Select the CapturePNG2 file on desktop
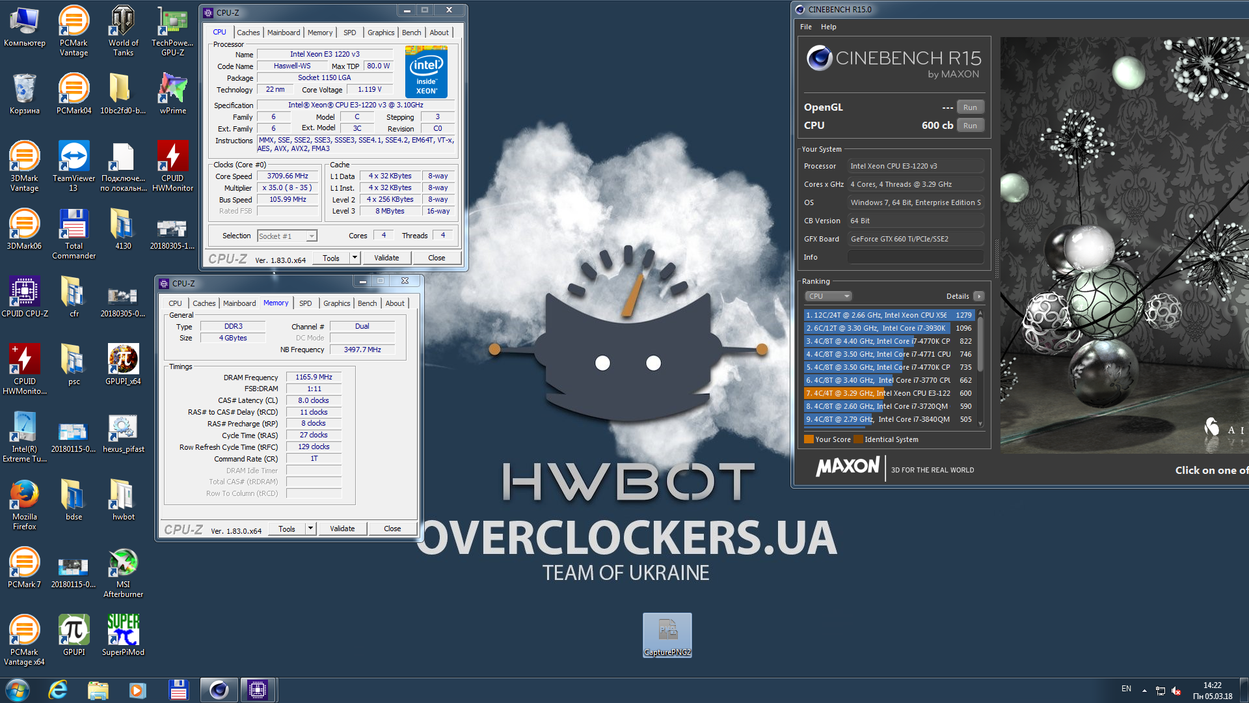 (667, 635)
